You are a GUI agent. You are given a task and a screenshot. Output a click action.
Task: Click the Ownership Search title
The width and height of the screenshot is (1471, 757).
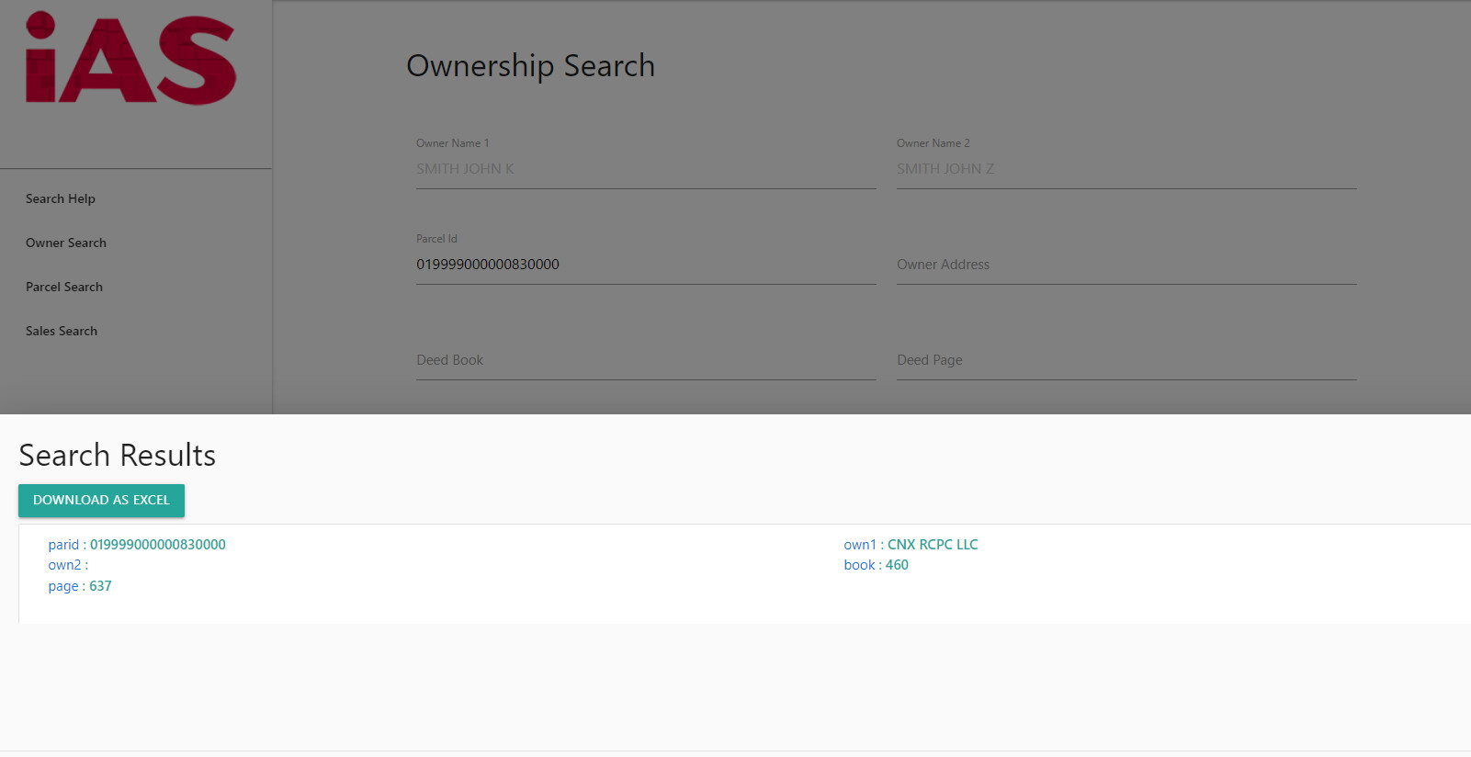tap(530, 66)
